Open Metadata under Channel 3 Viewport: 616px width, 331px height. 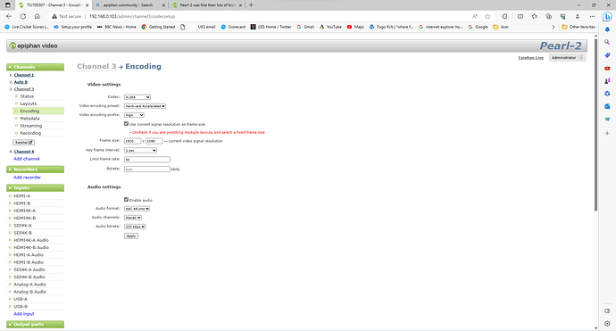click(x=29, y=118)
